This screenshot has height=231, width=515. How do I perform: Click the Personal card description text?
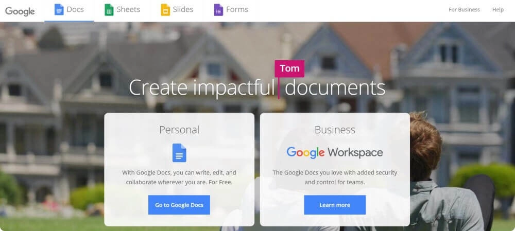179,177
